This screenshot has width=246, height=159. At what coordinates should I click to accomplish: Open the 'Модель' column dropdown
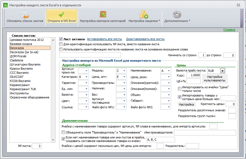(124, 71)
